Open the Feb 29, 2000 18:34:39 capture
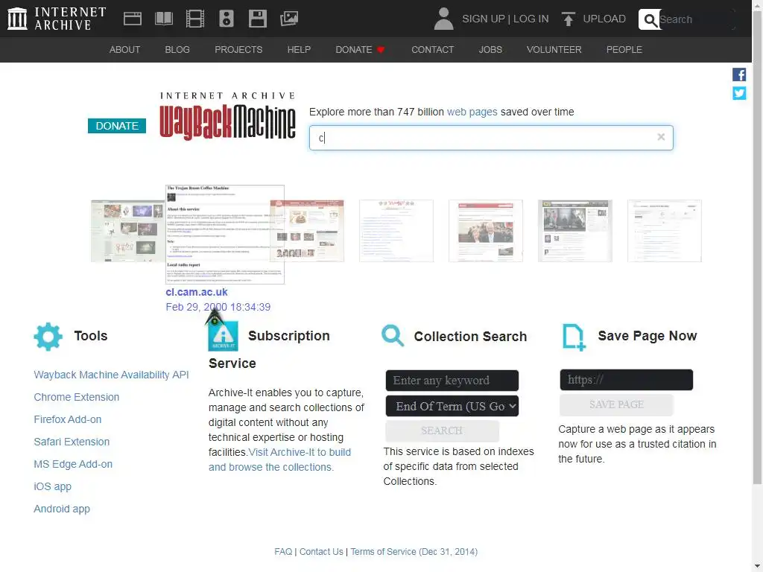This screenshot has width=763, height=572. click(218, 307)
